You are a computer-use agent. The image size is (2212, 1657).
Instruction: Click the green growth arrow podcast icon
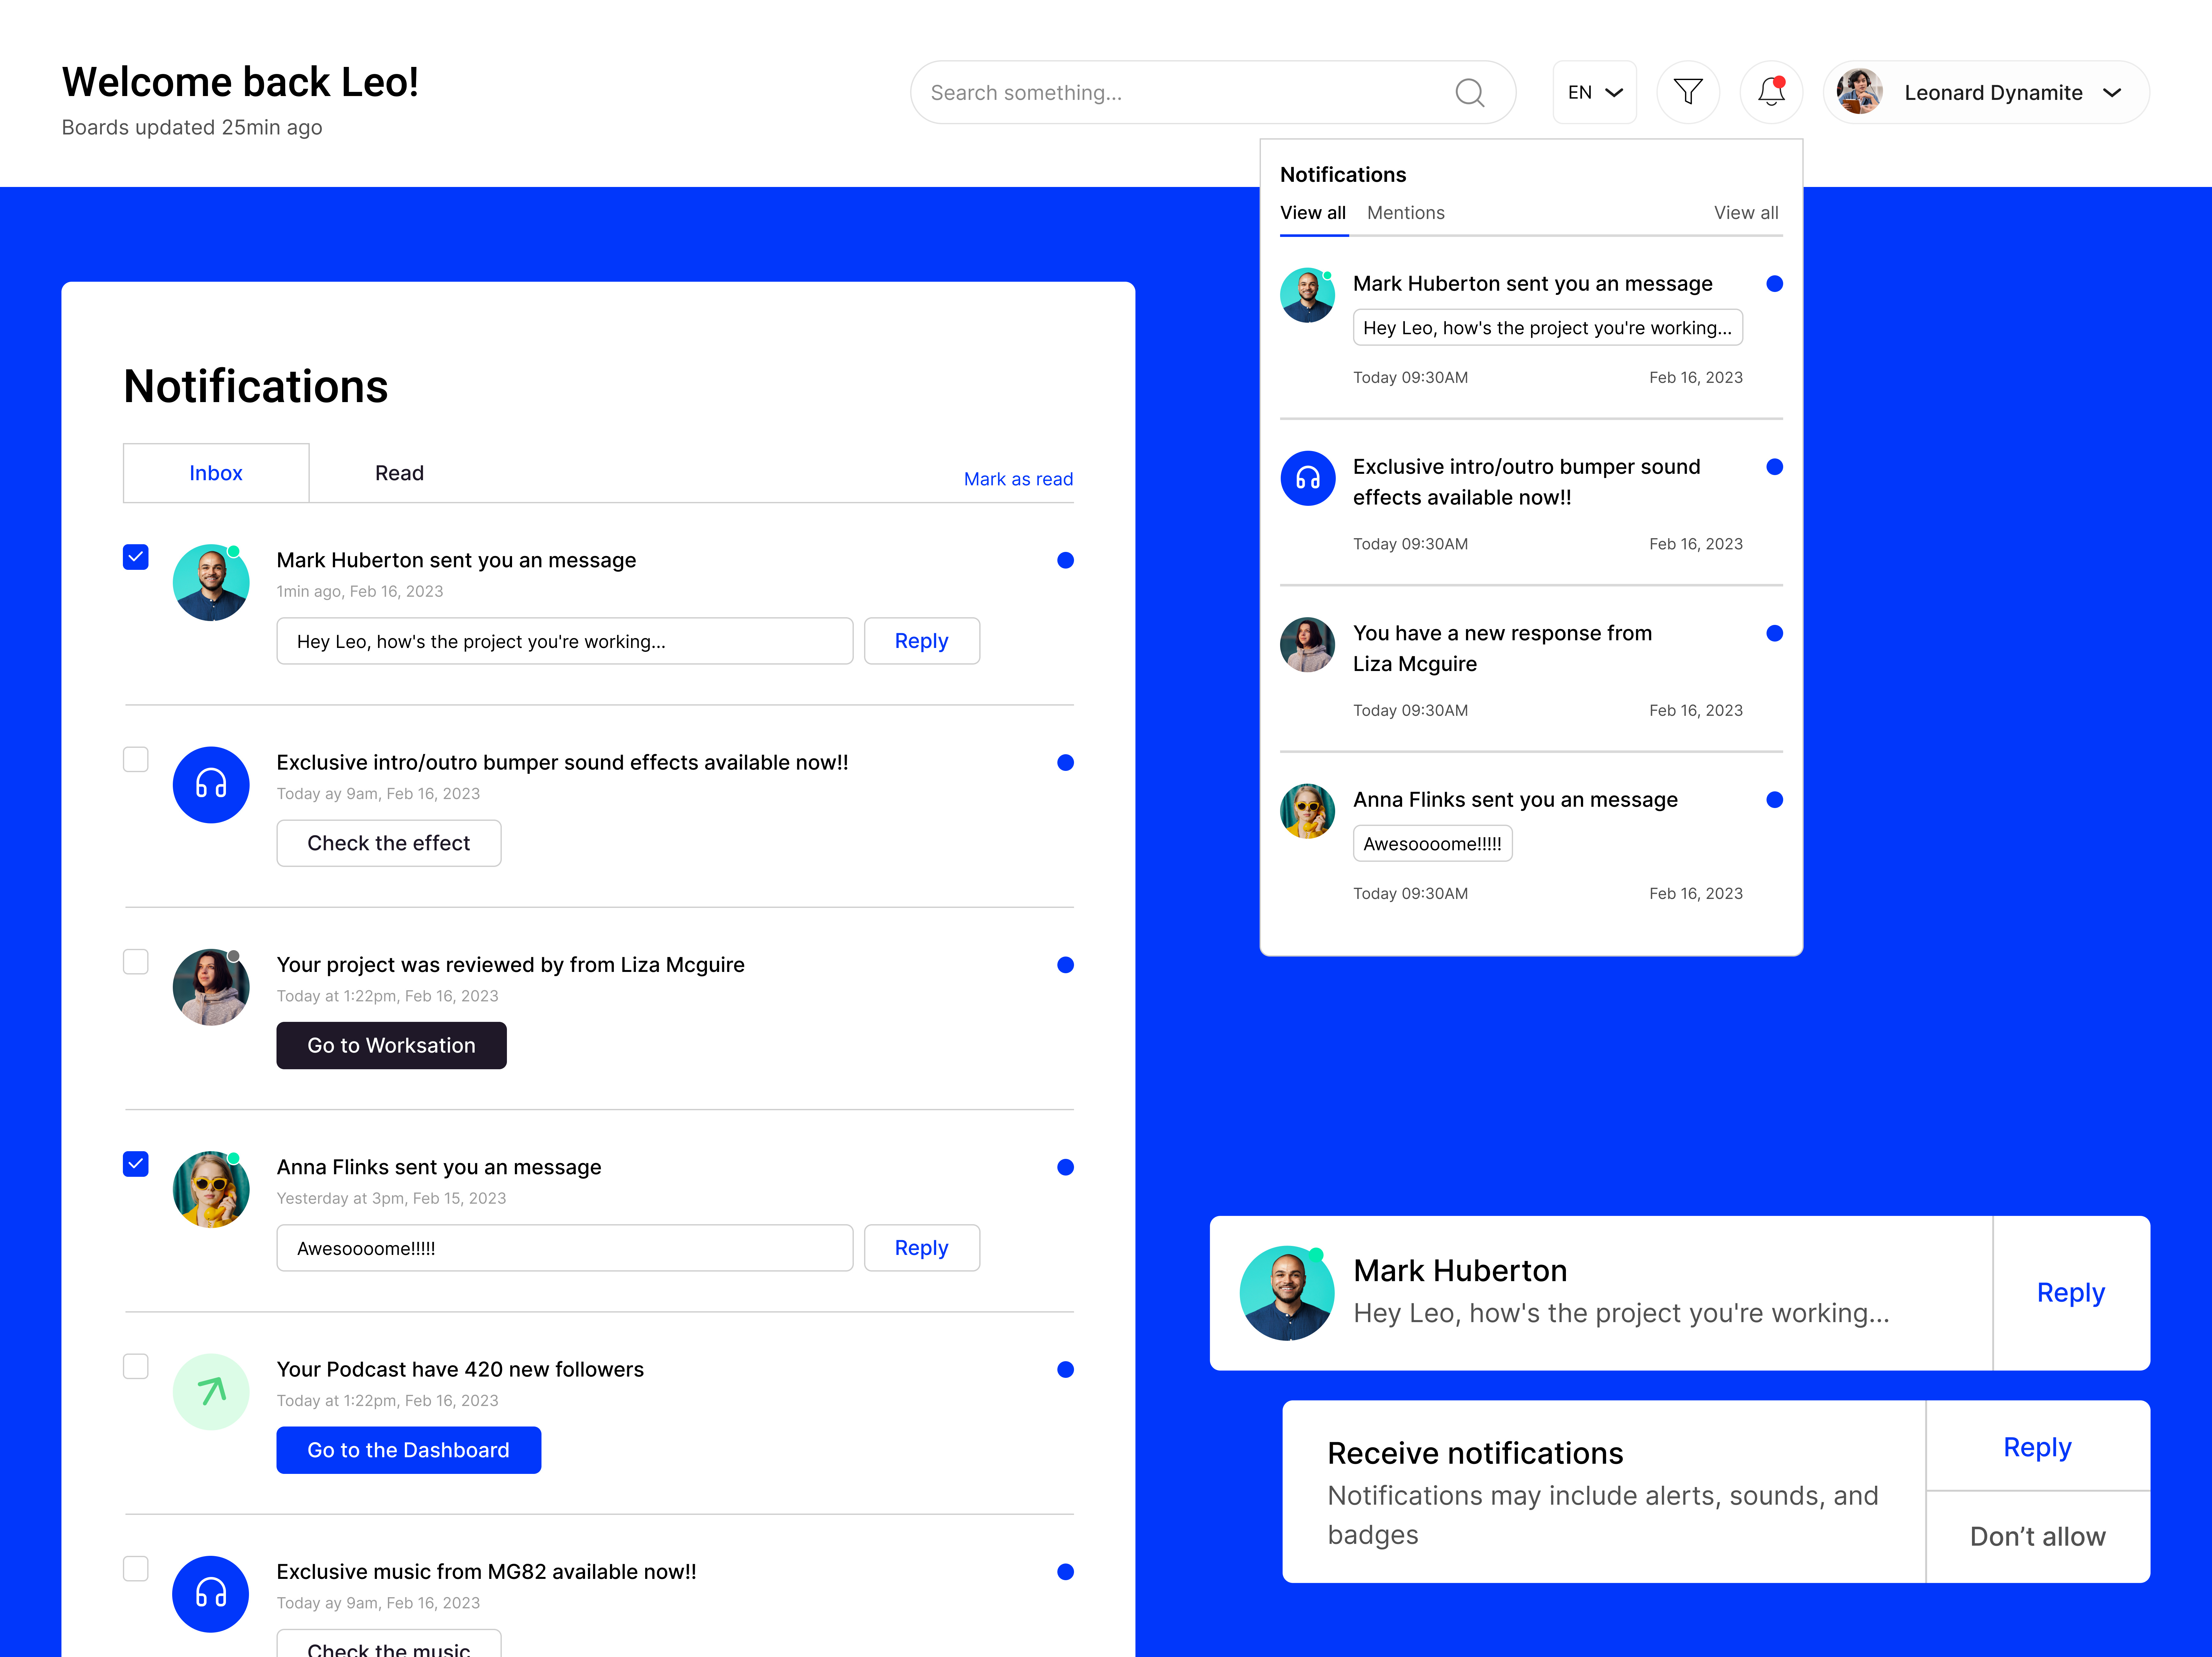211,1391
